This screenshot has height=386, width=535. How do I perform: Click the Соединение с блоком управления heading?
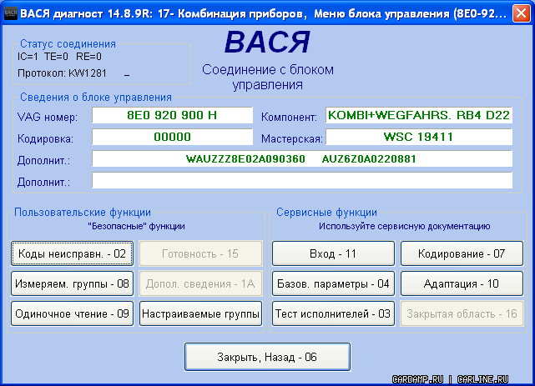tap(268, 77)
